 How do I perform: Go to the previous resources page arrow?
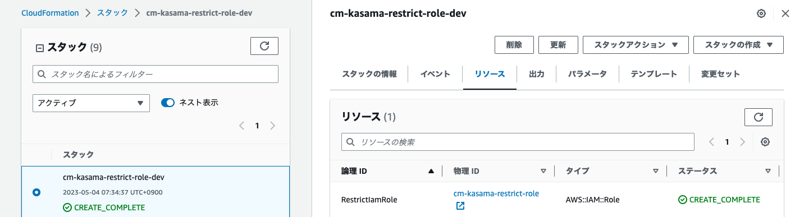(712, 142)
